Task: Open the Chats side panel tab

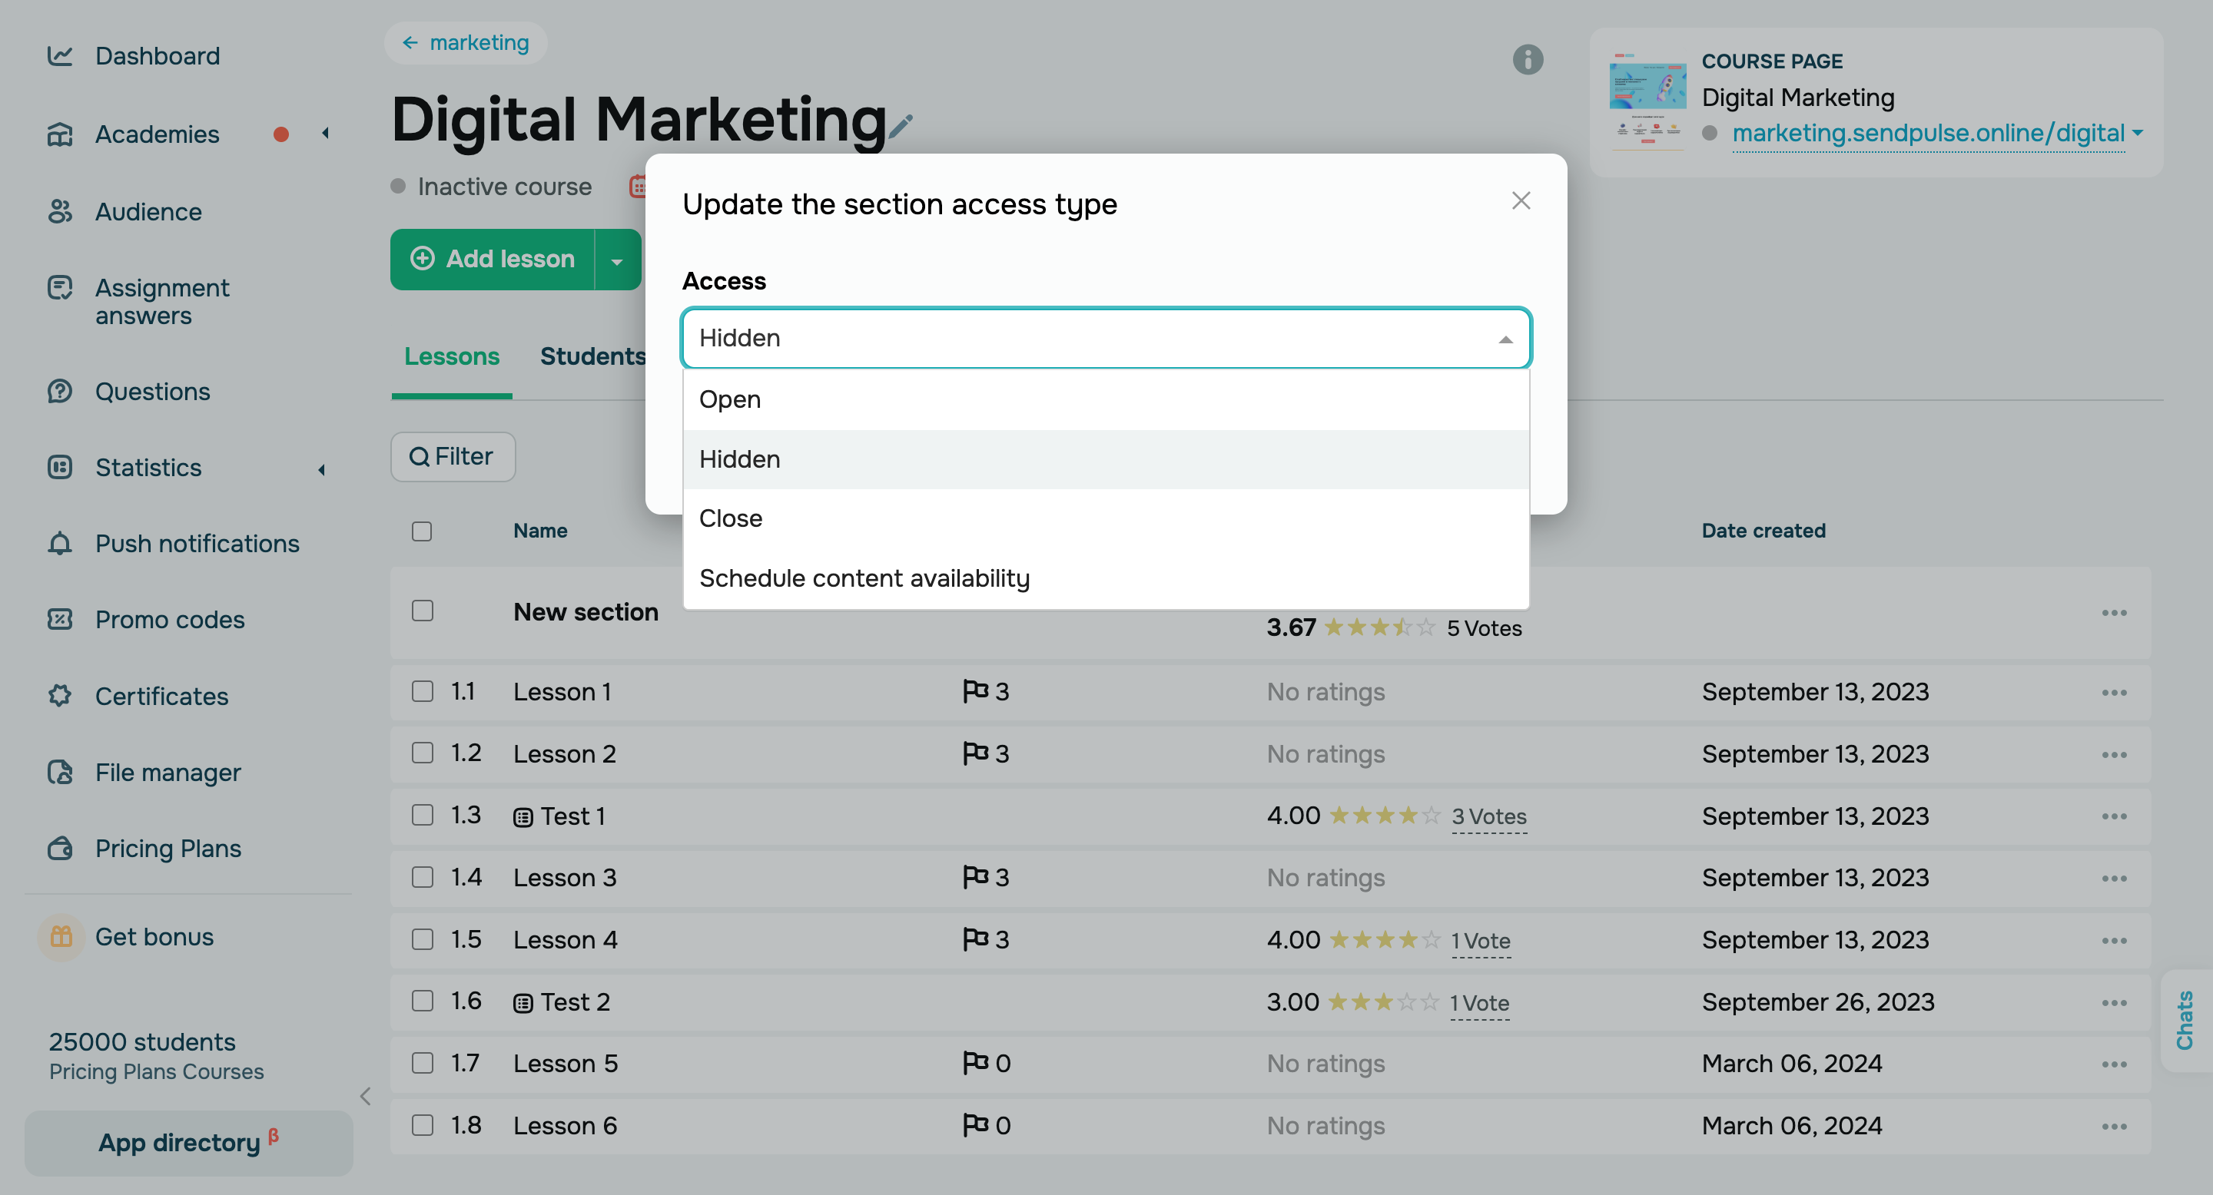Action: point(2185,1019)
